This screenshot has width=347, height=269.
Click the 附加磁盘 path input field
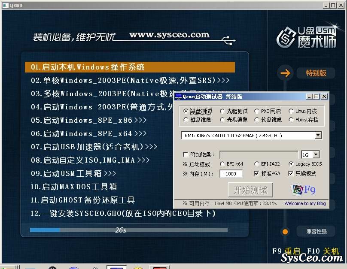pos(259,155)
